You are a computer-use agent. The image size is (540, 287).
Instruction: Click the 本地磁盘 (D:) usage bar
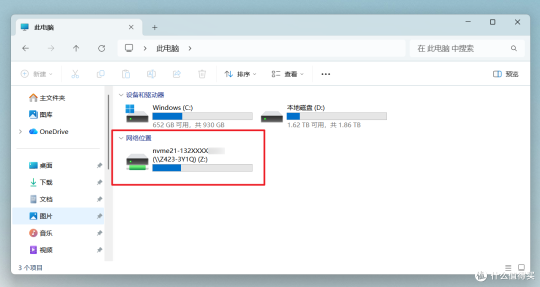[x=337, y=116]
